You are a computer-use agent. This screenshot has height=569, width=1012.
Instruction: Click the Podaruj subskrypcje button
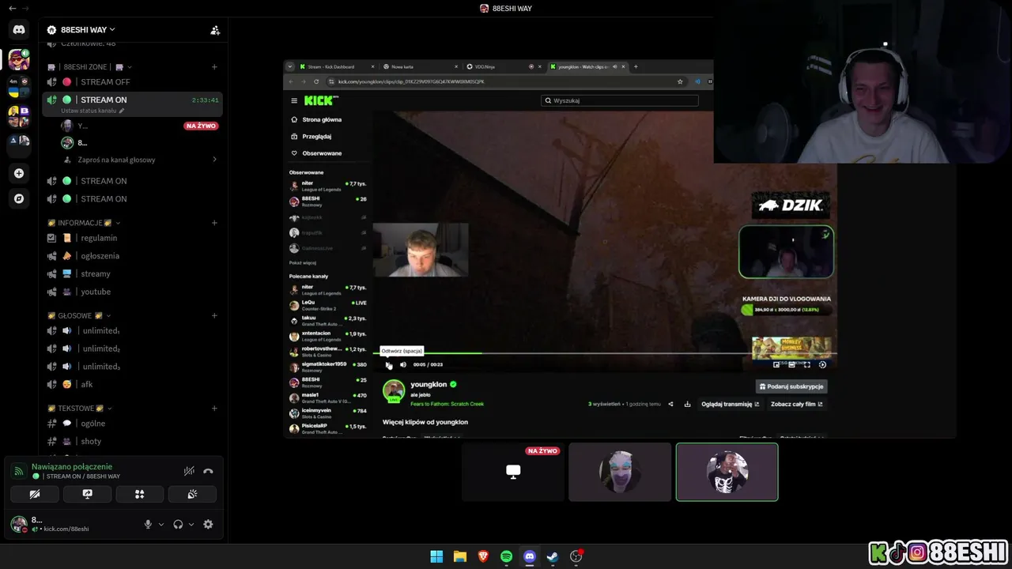[791, 386]
